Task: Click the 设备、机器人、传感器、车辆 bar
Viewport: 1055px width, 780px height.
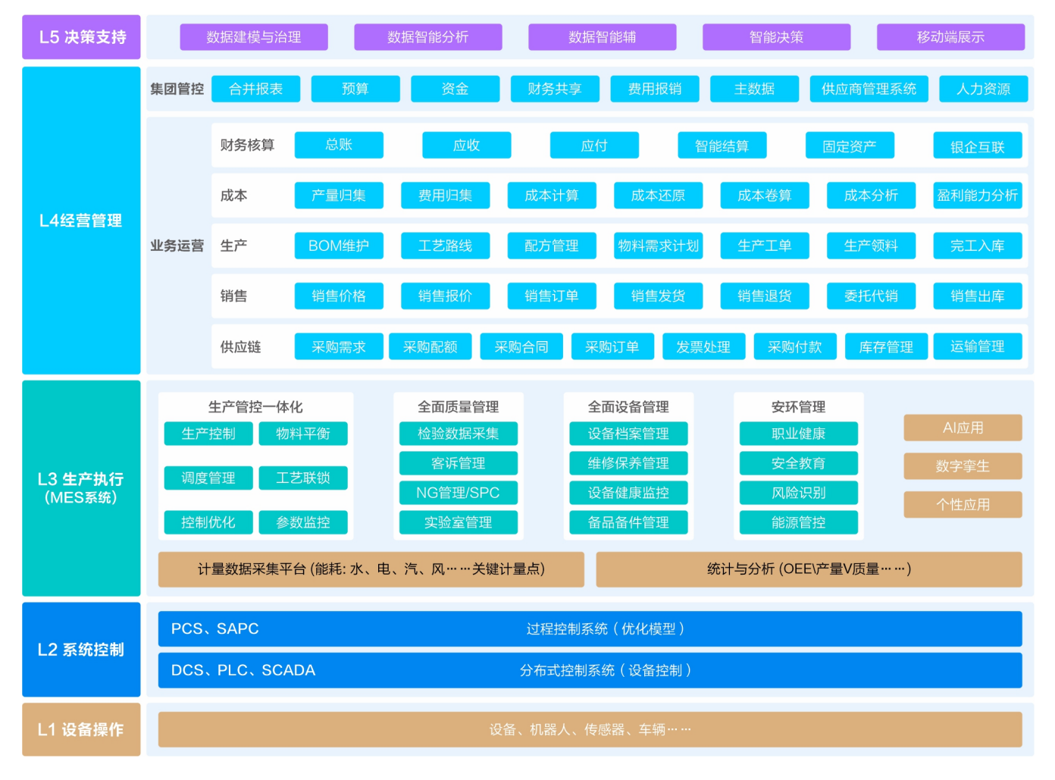Action: coord(589,729)
